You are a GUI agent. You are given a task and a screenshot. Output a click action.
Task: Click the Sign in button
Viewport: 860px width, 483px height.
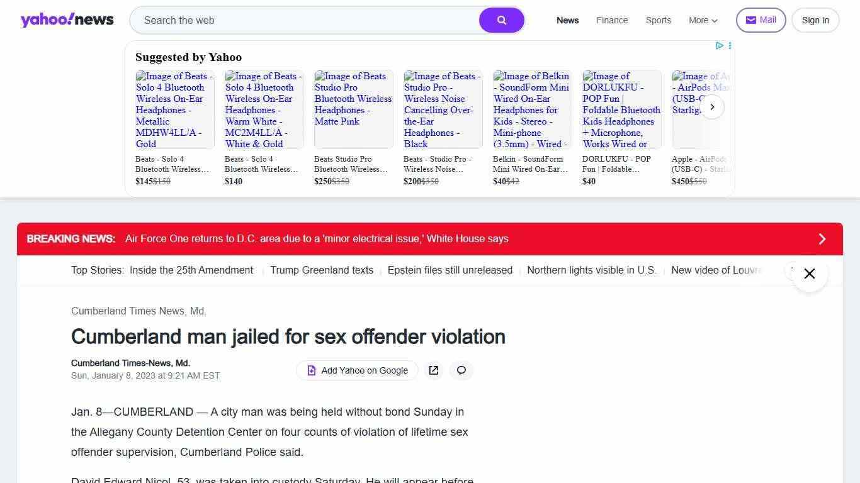point(815,19)
